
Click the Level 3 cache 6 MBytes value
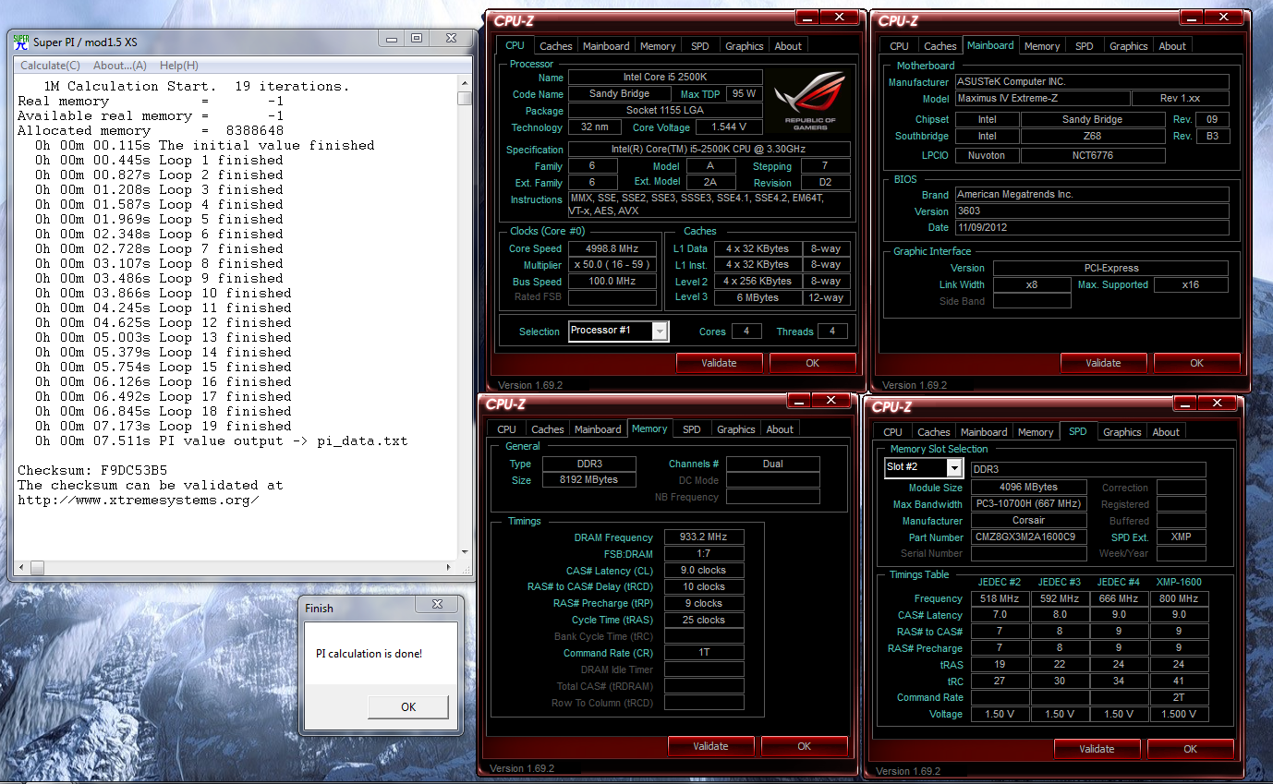tap(758, 297)
